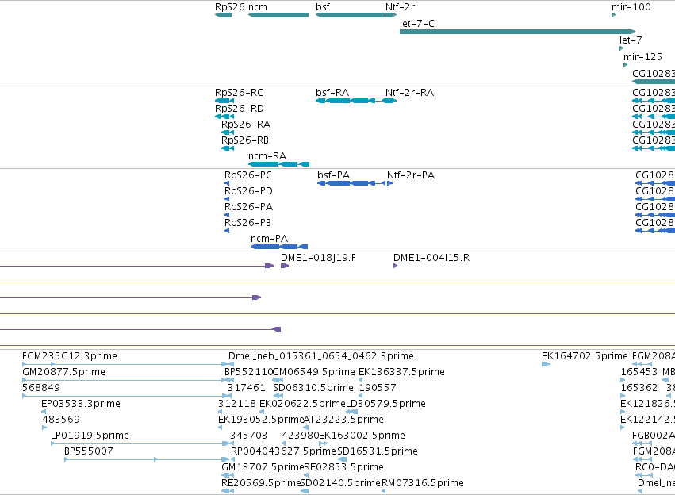The width and height of the screenshot is (675, 495).
Task: Open the RpS26-PA protein label
Action: tap(248, 207)
